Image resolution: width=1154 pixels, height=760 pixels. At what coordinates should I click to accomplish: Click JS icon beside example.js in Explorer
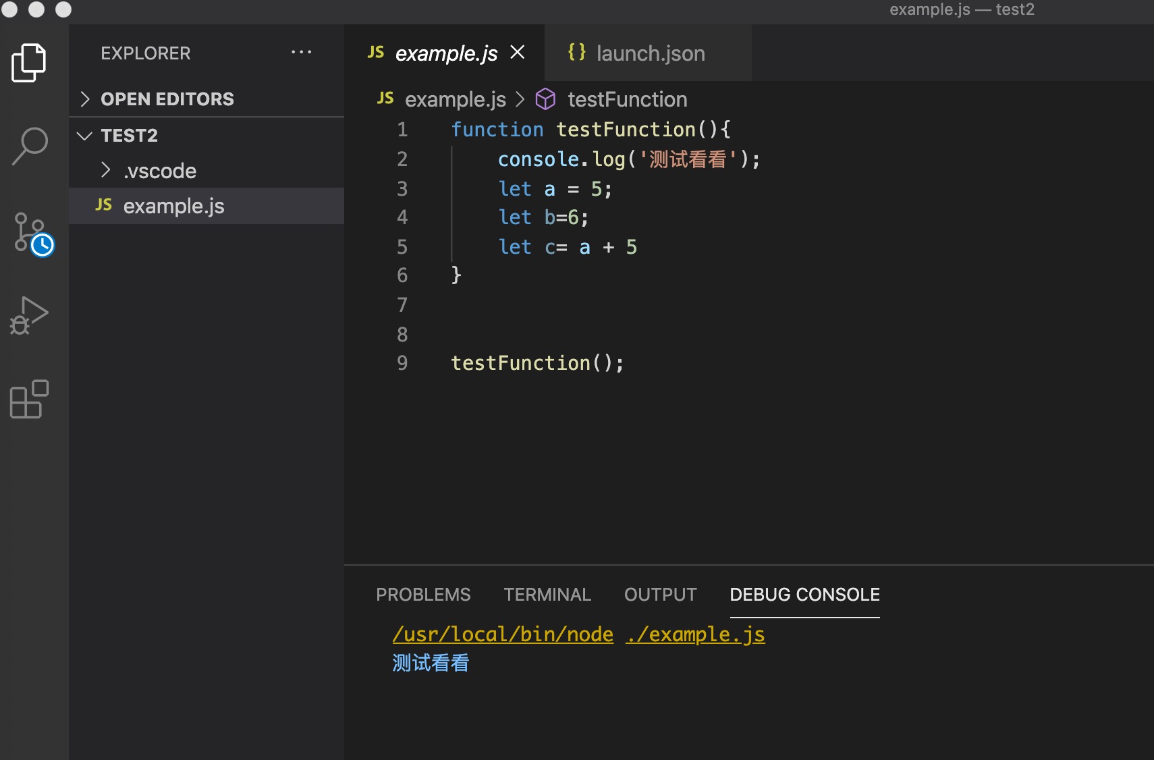point(104,205)
